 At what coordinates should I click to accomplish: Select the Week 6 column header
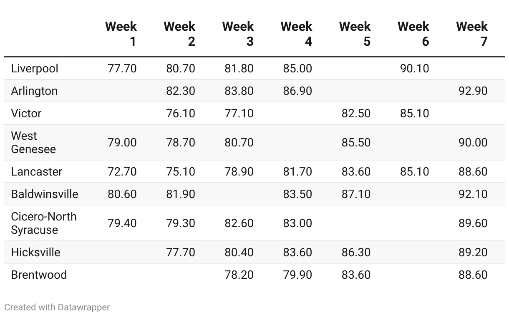[413, 34]
